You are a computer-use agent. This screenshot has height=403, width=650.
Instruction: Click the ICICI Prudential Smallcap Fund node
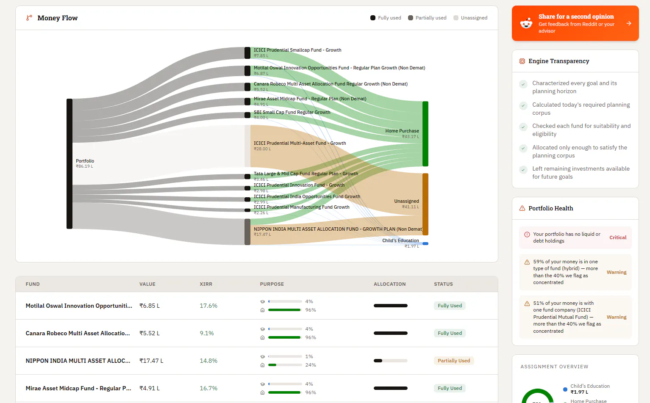(247, 53)
